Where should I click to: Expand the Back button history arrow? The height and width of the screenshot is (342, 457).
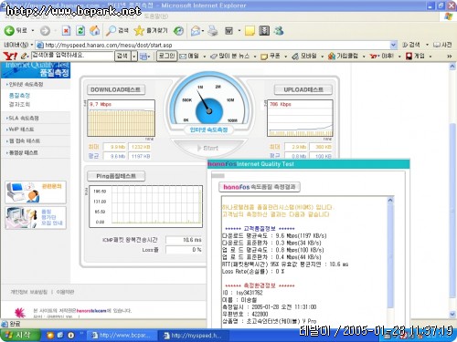point(33,31)
